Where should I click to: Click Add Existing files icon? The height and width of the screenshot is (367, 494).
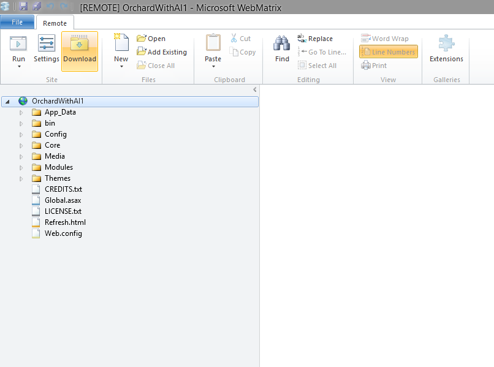tap(142, 51)
